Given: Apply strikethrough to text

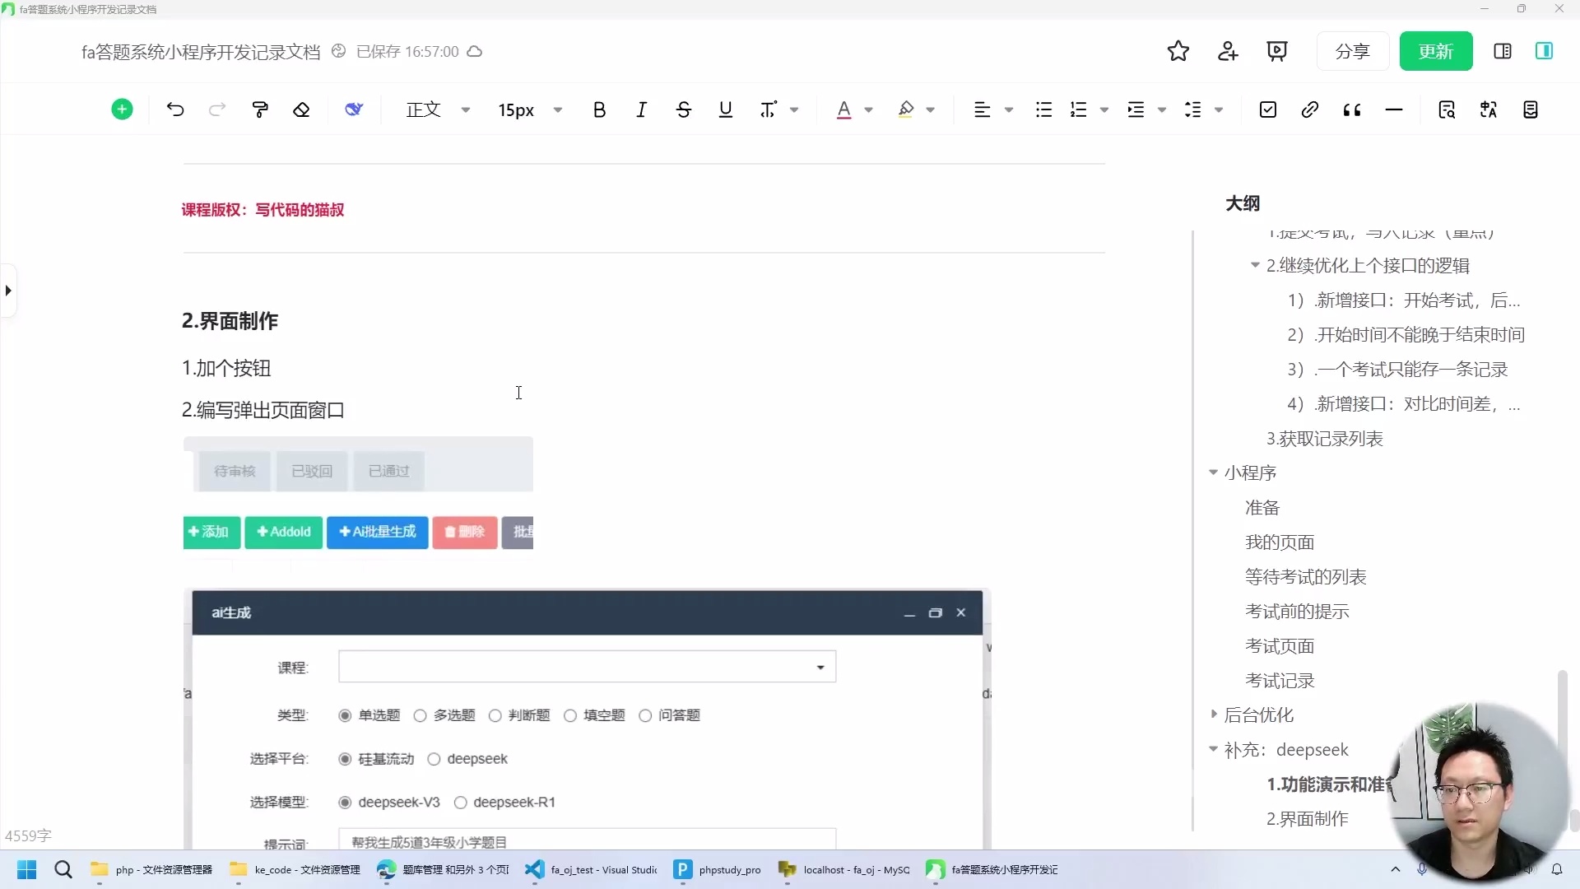Looking at the screenshot, I should (x=684, y=109).
